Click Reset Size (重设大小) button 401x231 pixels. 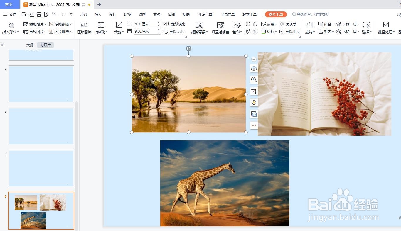pos(173,32)
